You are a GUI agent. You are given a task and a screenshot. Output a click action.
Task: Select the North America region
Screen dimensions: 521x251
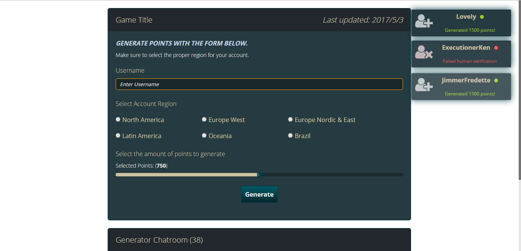118,119
